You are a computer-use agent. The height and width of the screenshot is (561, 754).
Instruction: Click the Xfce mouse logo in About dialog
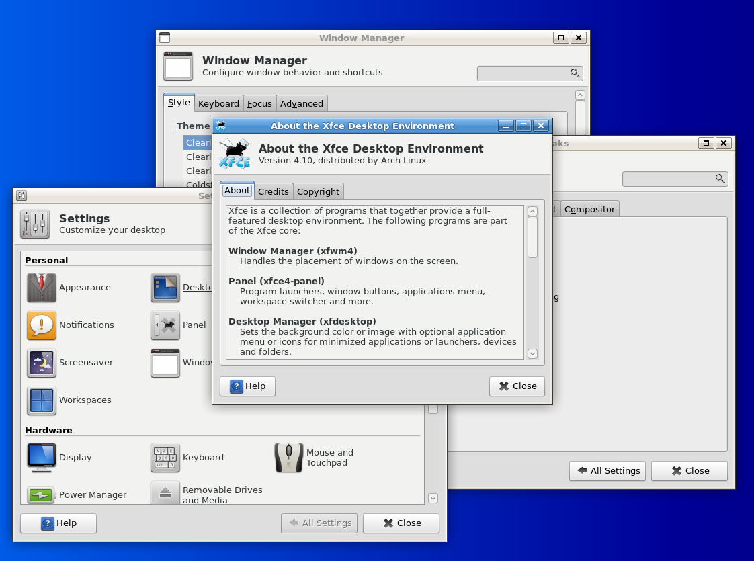pos(234,154)
